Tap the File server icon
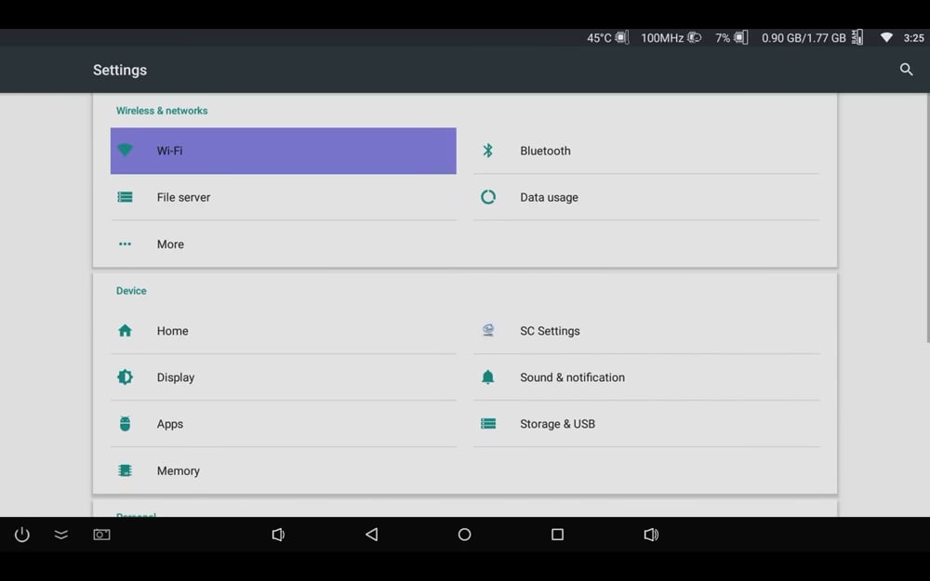This screenshot has width=930, height=581. [125, 196]
